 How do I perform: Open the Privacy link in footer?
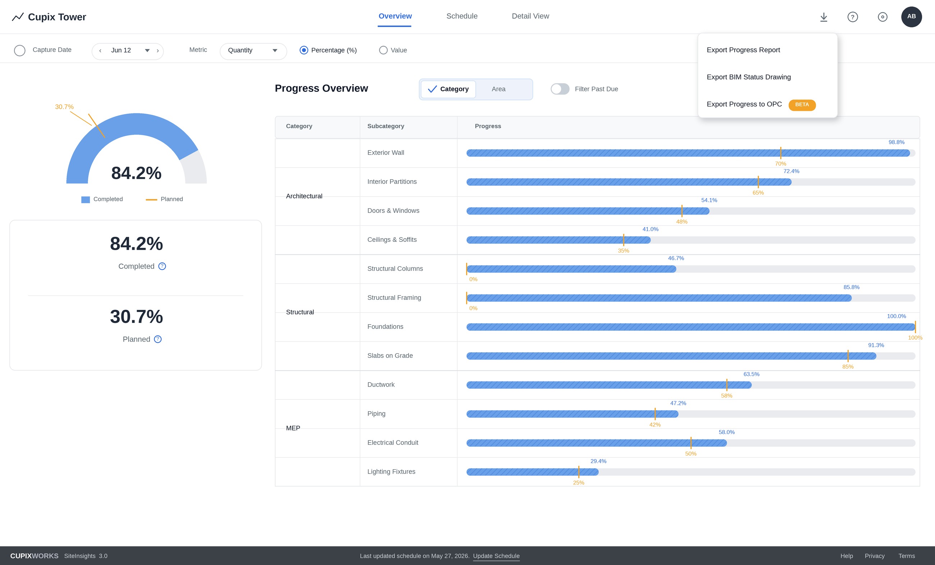tap(874, 556)
